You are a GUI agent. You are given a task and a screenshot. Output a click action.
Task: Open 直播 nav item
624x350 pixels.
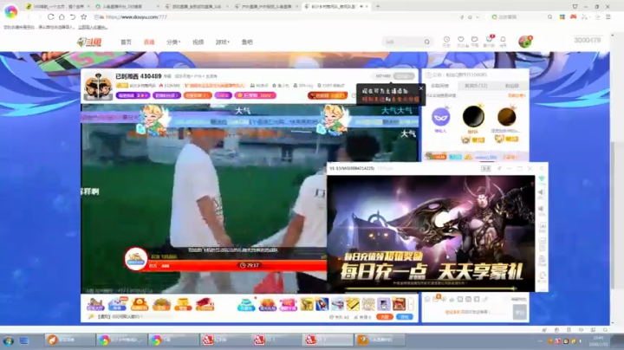(x=149, y=42)
